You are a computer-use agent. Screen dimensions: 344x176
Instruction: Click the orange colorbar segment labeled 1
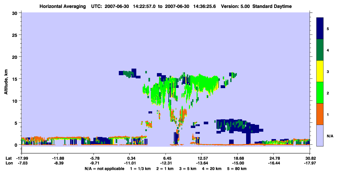point(320,114)
